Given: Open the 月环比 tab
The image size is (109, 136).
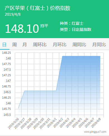Looking at the screenshot, I should pos(60,45).
